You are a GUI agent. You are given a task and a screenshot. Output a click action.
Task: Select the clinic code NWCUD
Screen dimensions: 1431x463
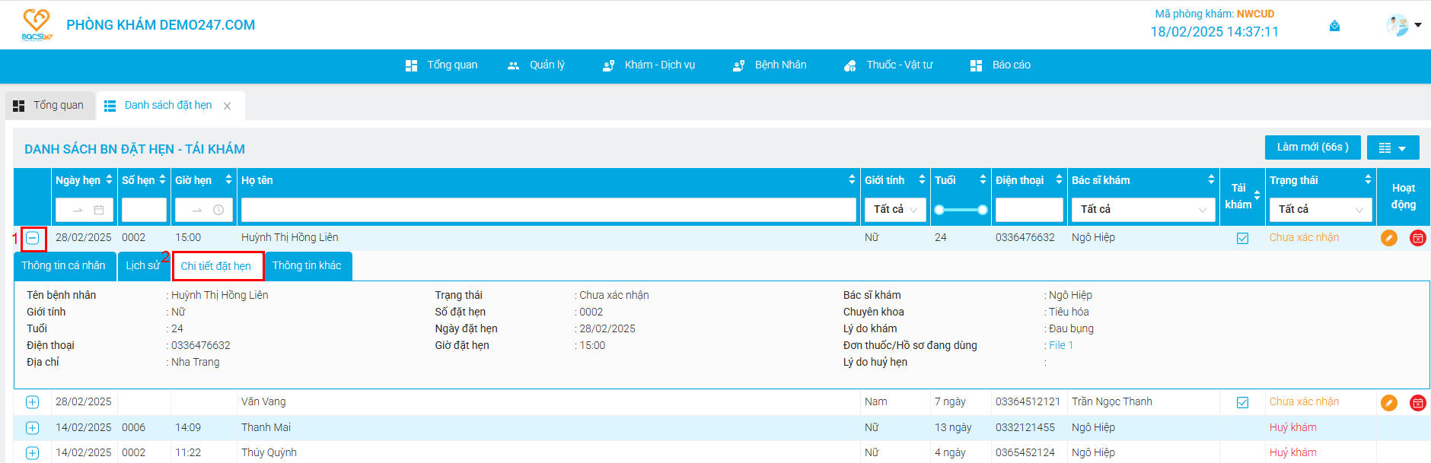coord(1255,14)
